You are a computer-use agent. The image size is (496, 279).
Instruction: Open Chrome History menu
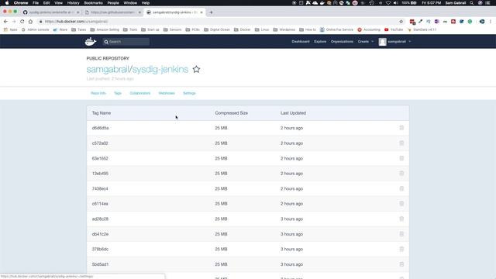point(73,3)
